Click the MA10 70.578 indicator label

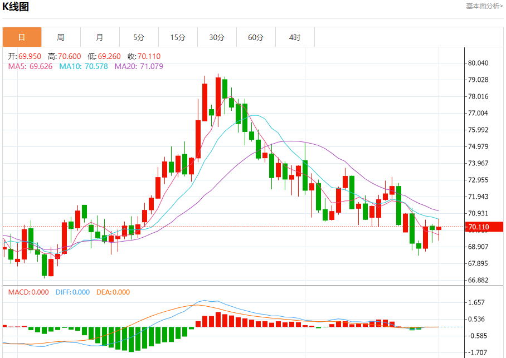(84, 66)
